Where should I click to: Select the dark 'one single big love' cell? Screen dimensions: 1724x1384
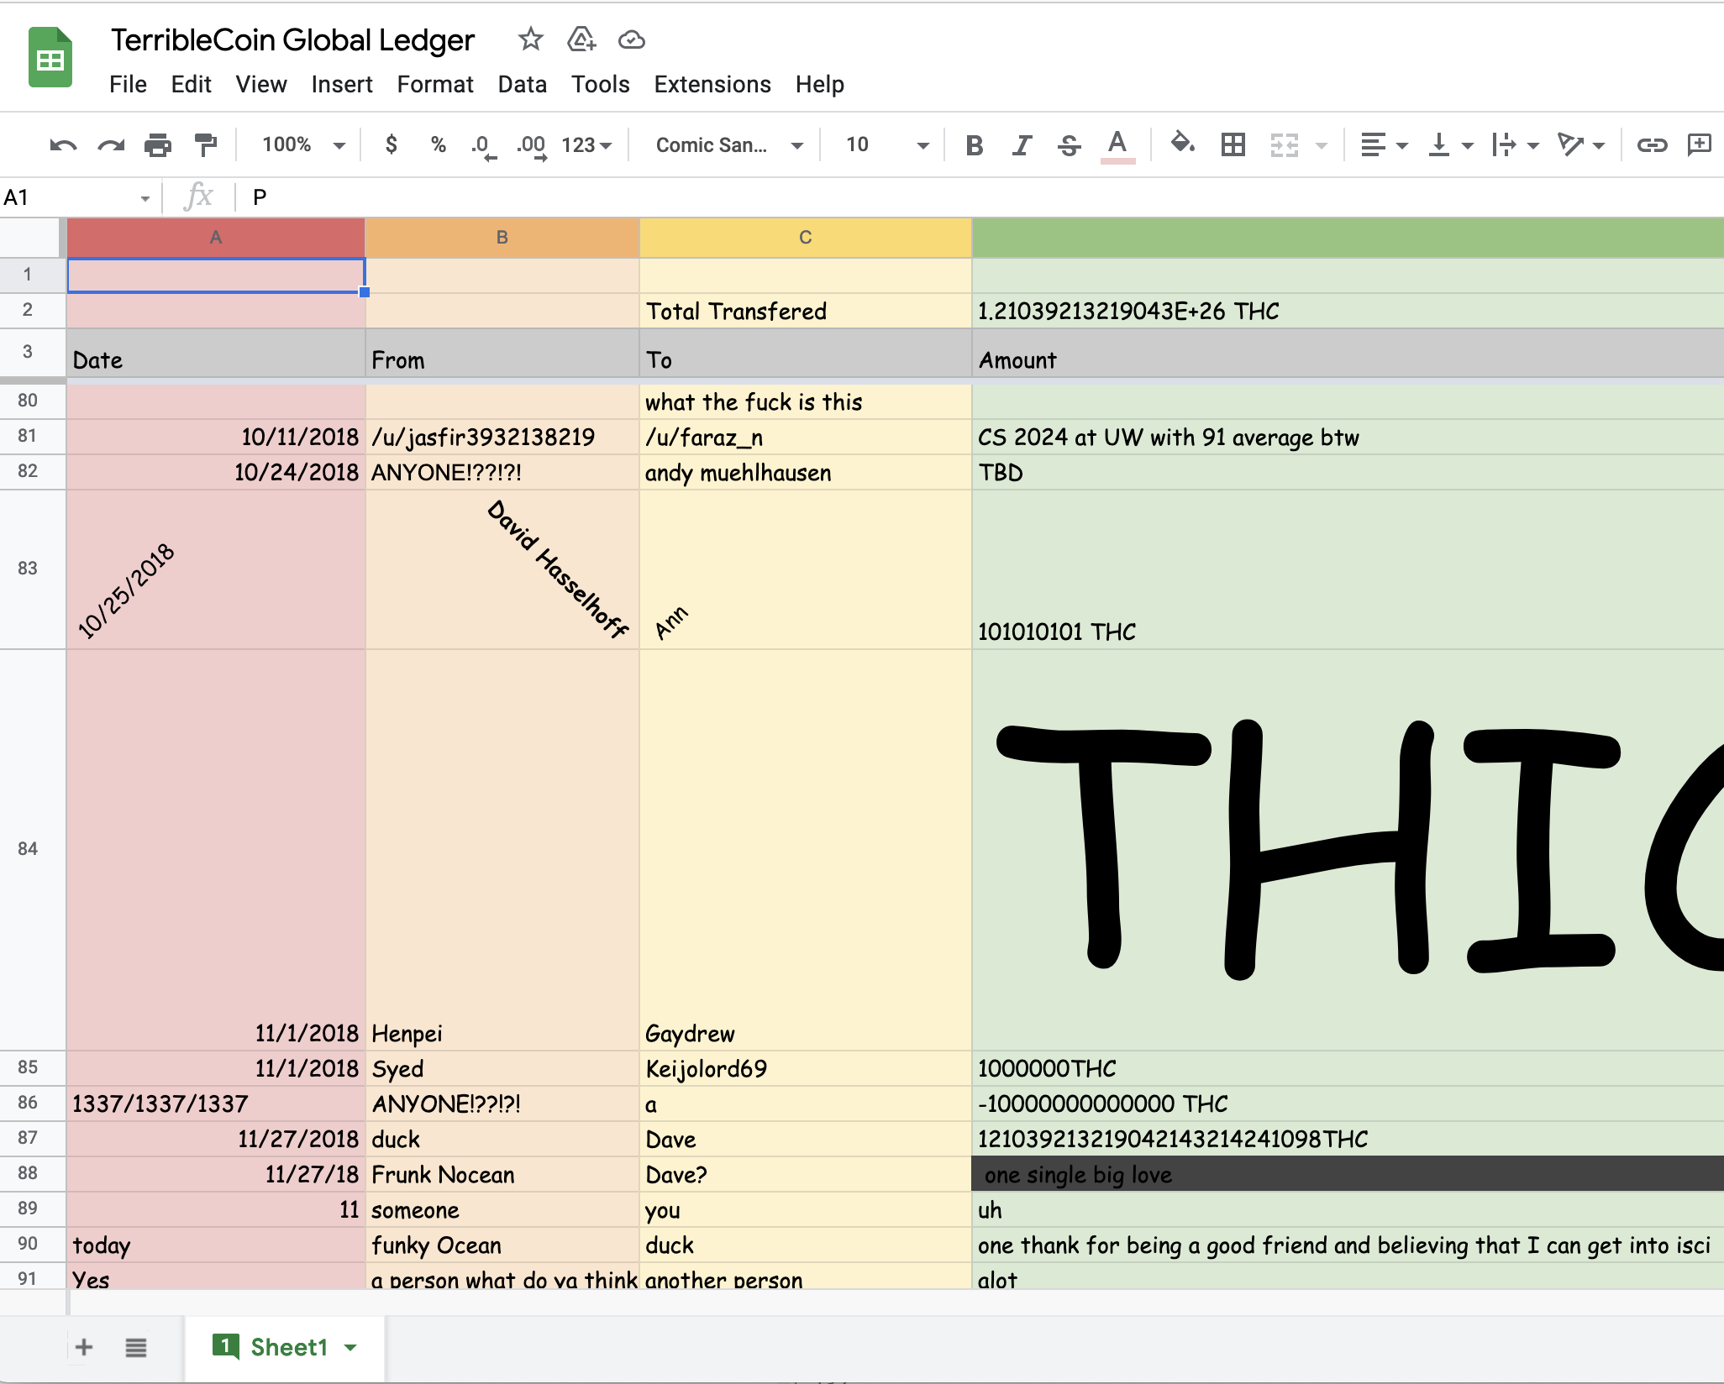click(1348, 1174)
